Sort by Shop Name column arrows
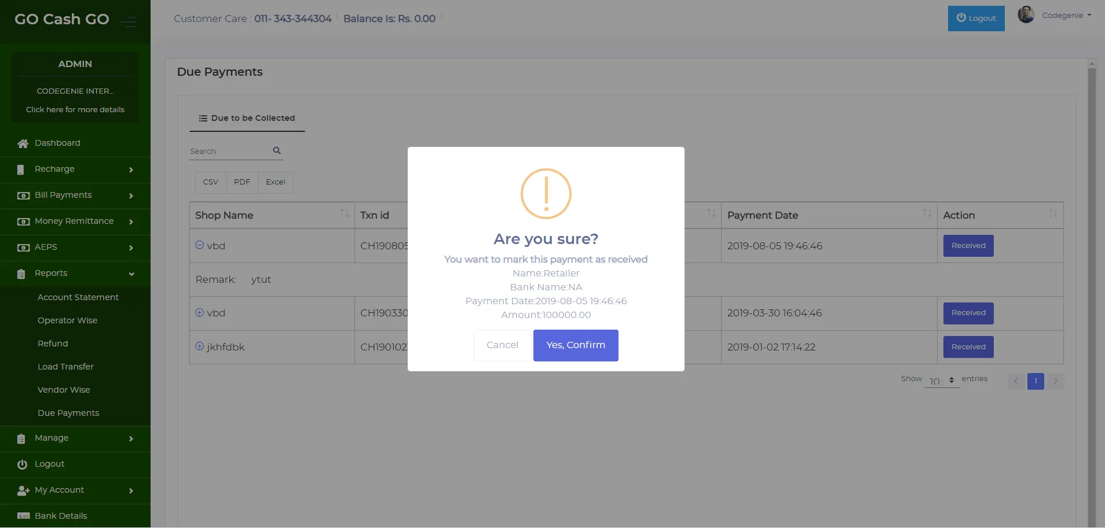1105x528 pixels. [344, 213]
